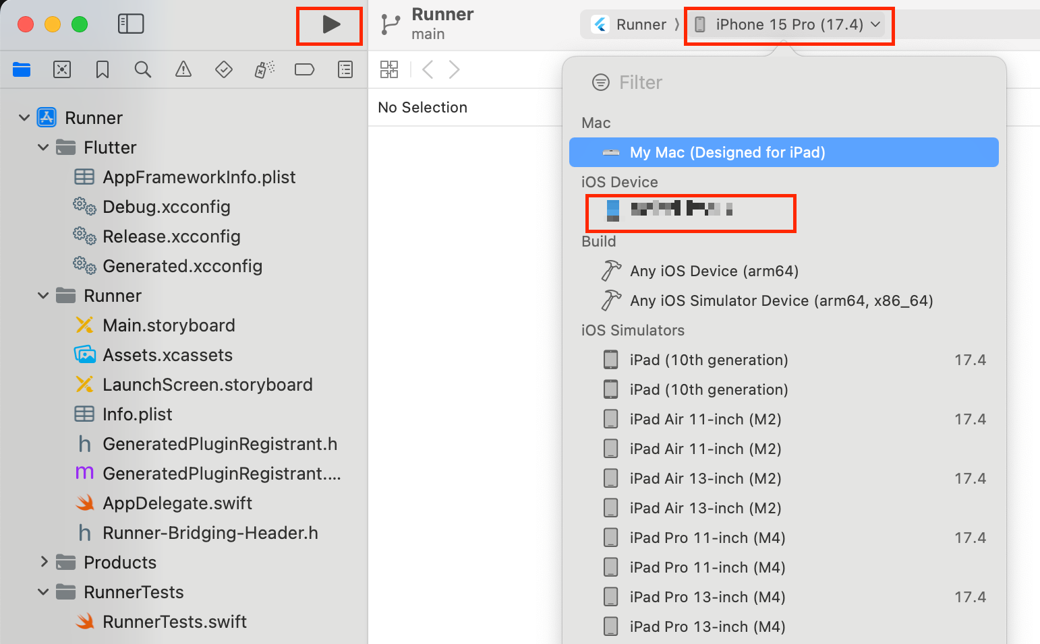Collapse the Runner group folder
1040x644 pixels.
pyautogui.click(x=43, y=296)
